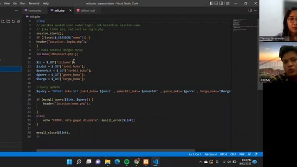Select Wening Sekarwulan's video tile
Viewport: 297px width, 167px height.
[x=278, y=20]
